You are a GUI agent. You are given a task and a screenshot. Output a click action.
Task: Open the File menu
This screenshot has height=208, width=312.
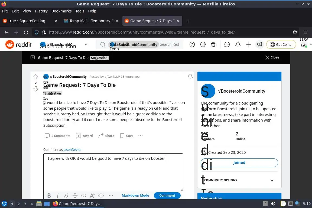click(5, 11)
